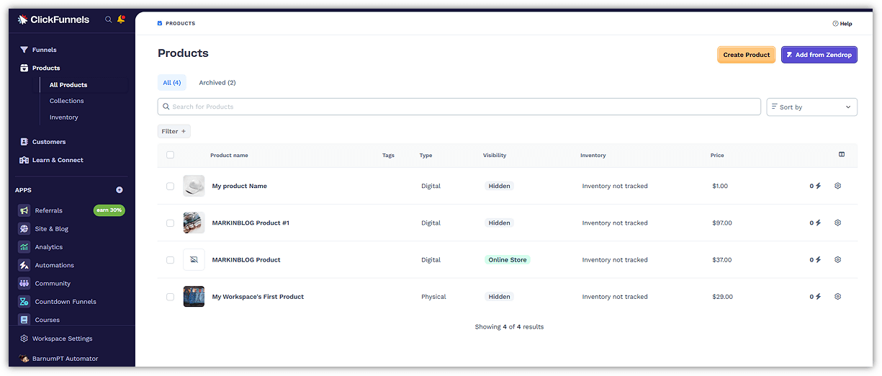Click the Funnels filter icon in sidebar
This screenshot has width=882, height=376.
[24, 50]
